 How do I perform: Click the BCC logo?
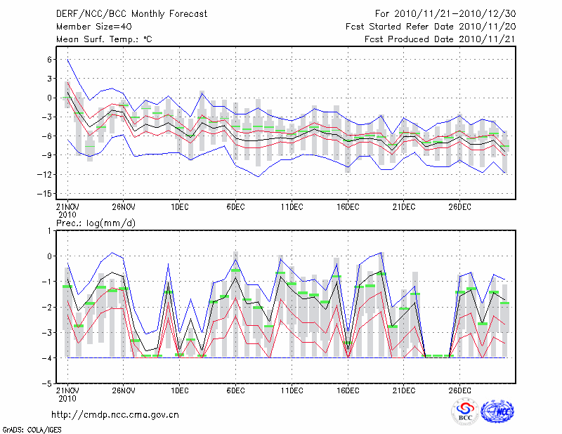coord(465,412)
